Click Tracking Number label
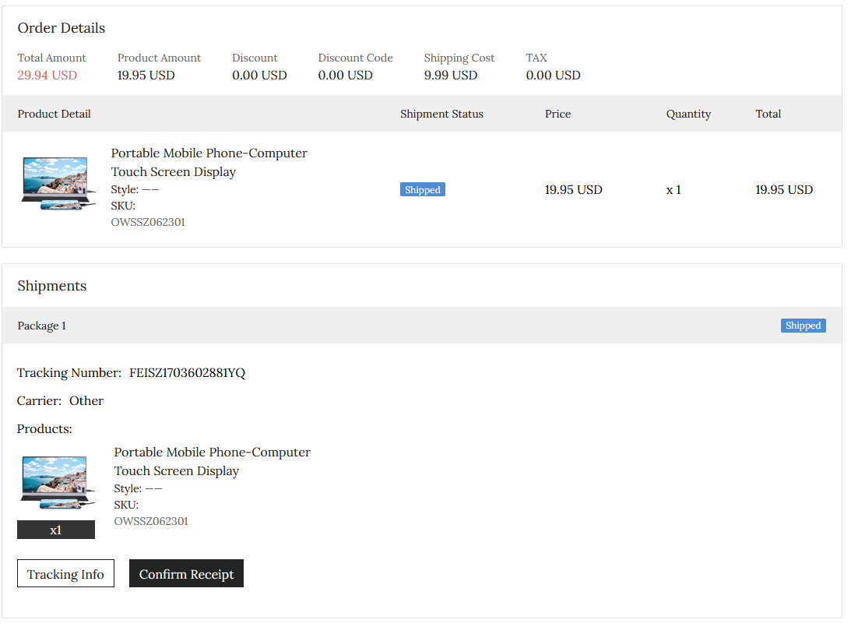The image size is (851, 627). 69,373
